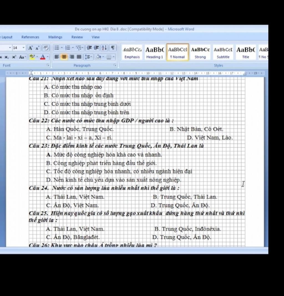Image resolution: width=284 pixels, height=296 pixels.
Task: Switch to the Mailings tab
Action: coord(55,37)
